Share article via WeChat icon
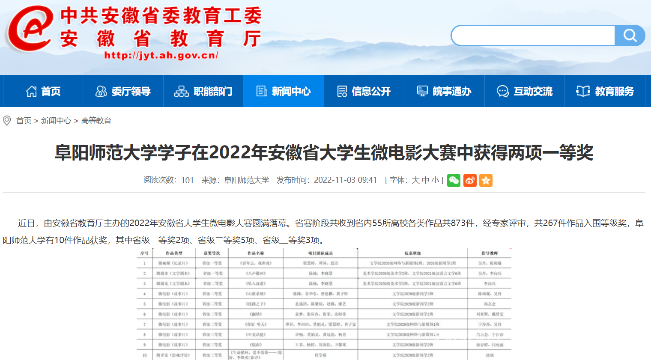This screenshot has width=651, height=363. (454, 181)
